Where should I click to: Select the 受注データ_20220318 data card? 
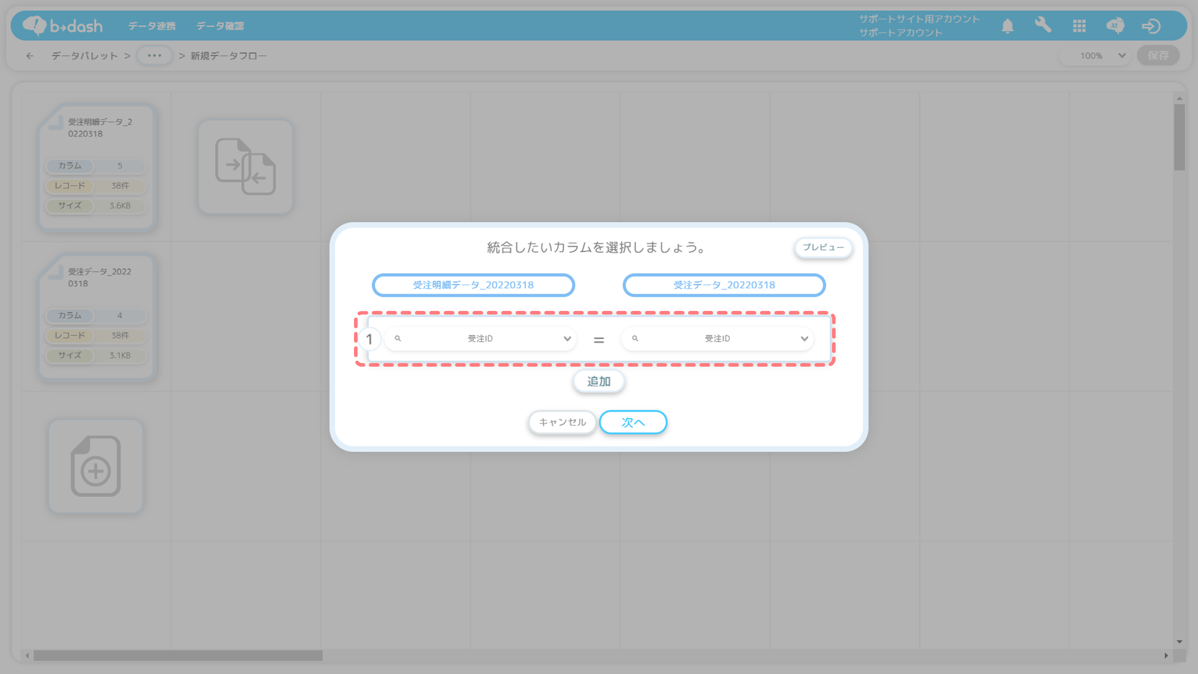click(96, 318)
